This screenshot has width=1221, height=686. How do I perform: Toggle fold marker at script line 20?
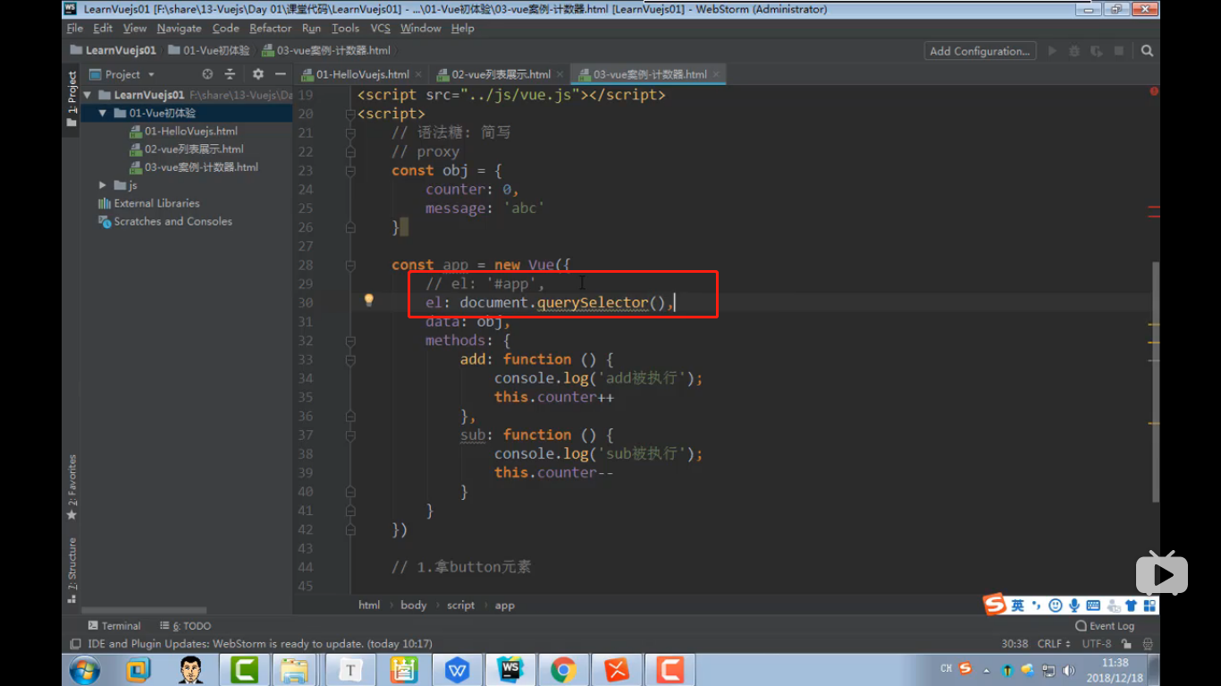[x=349, y=114]
